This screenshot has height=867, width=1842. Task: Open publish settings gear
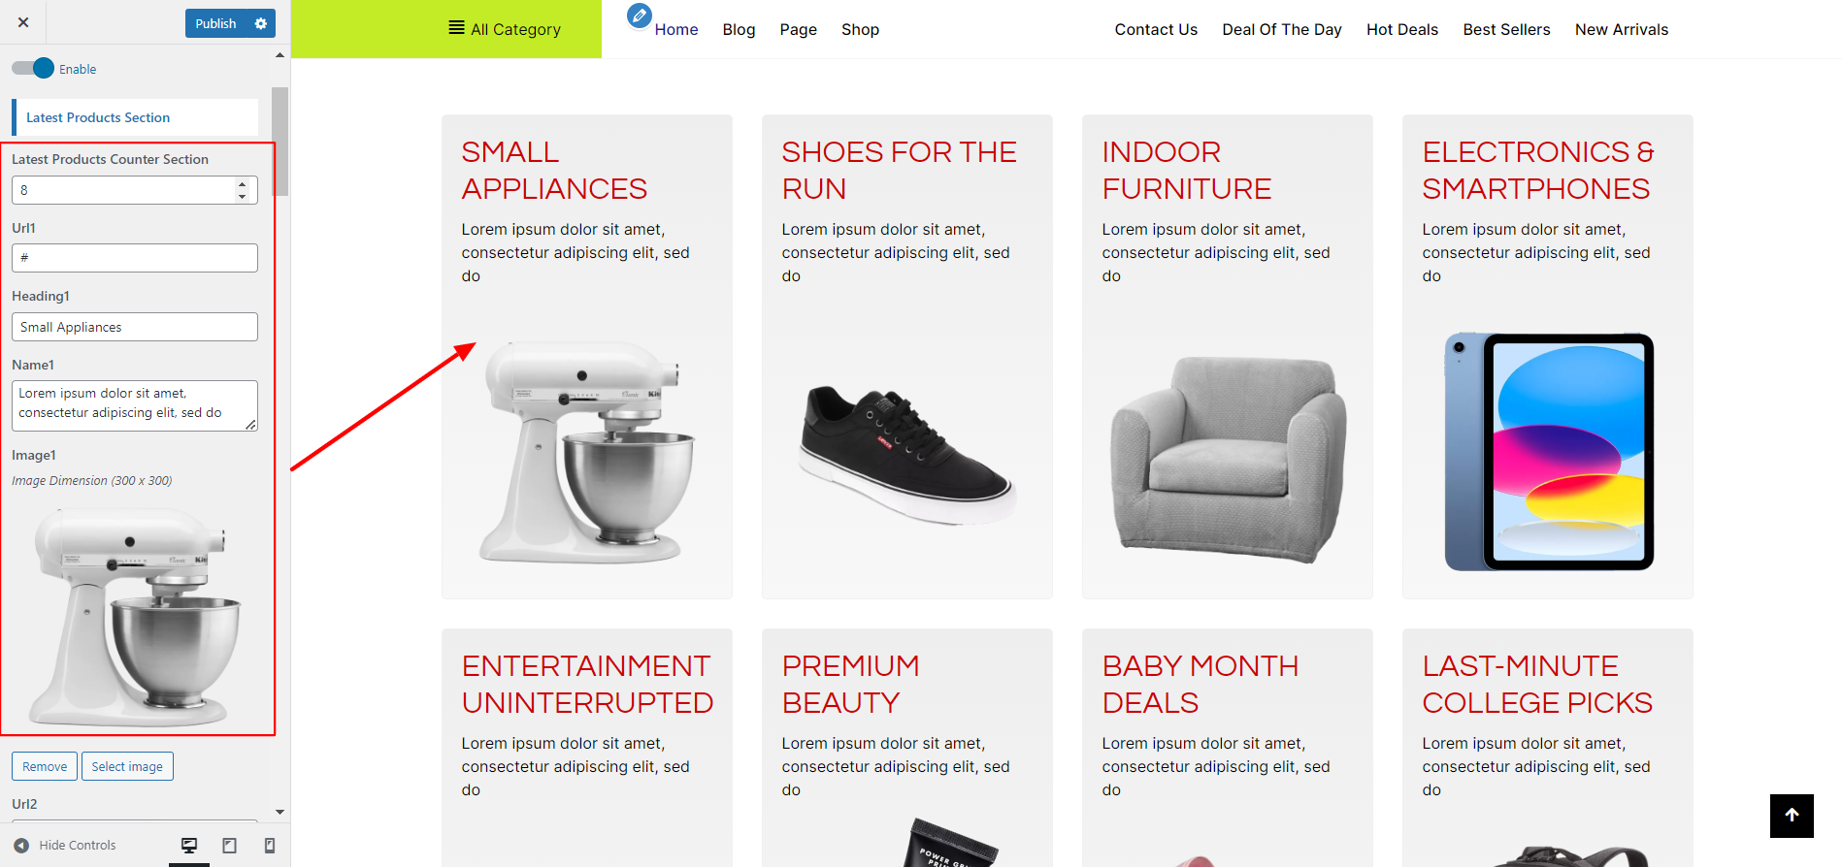point(260,23)
